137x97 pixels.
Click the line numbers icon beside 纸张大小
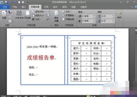pos(48,16)
